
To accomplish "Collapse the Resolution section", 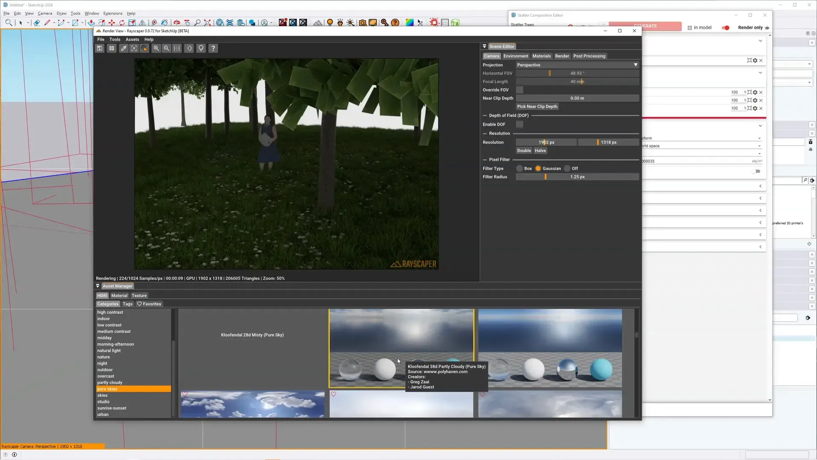I will (485, 133).
